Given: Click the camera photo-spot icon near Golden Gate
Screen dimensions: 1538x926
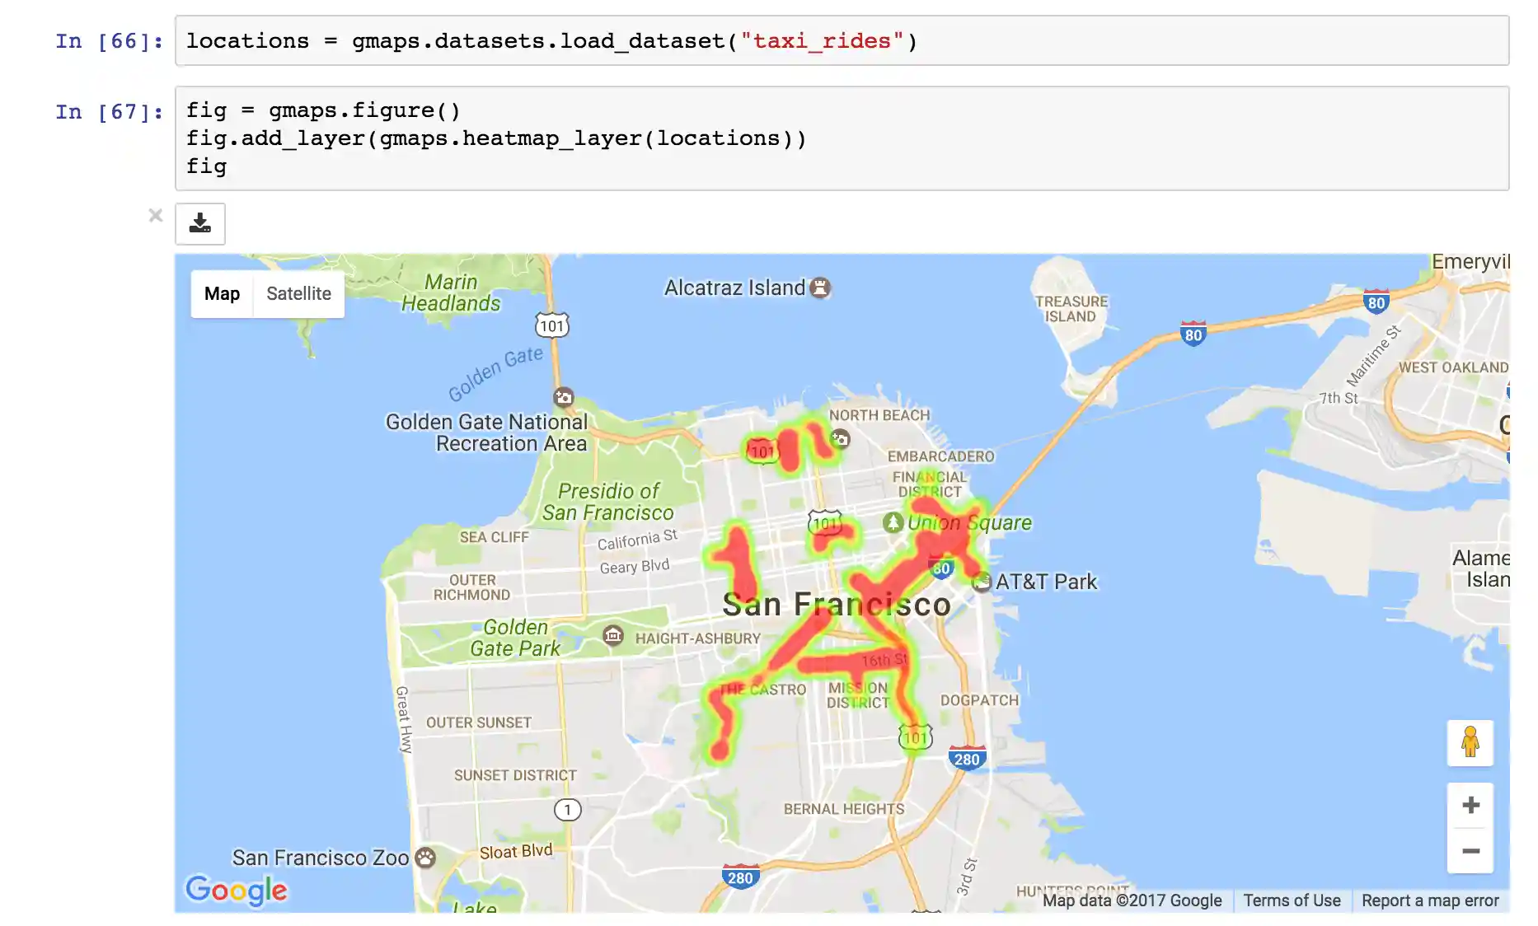Looking at the screenshot, I should (x=564, y=397).
